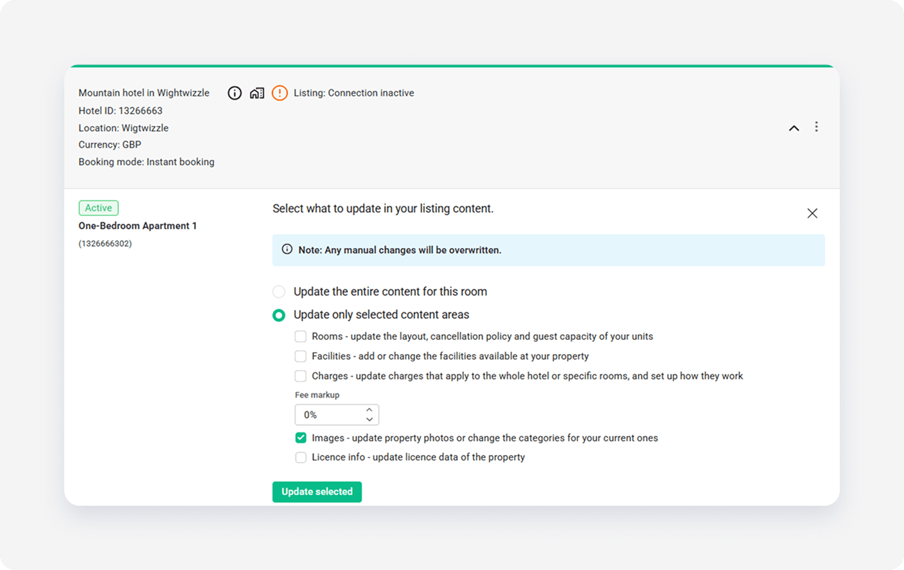
Task: Click the Hotel ID: 13266663 text
Action: [121, 111]
